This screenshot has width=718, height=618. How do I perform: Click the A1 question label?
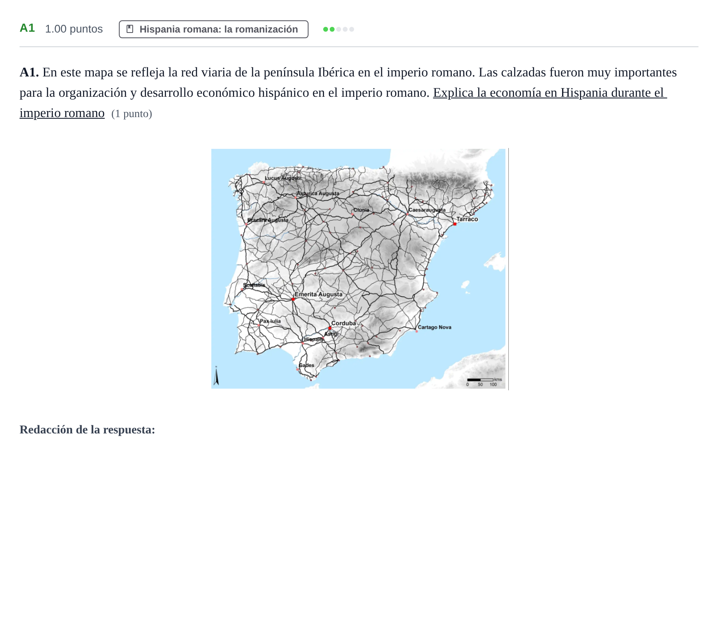pos(27,28)
